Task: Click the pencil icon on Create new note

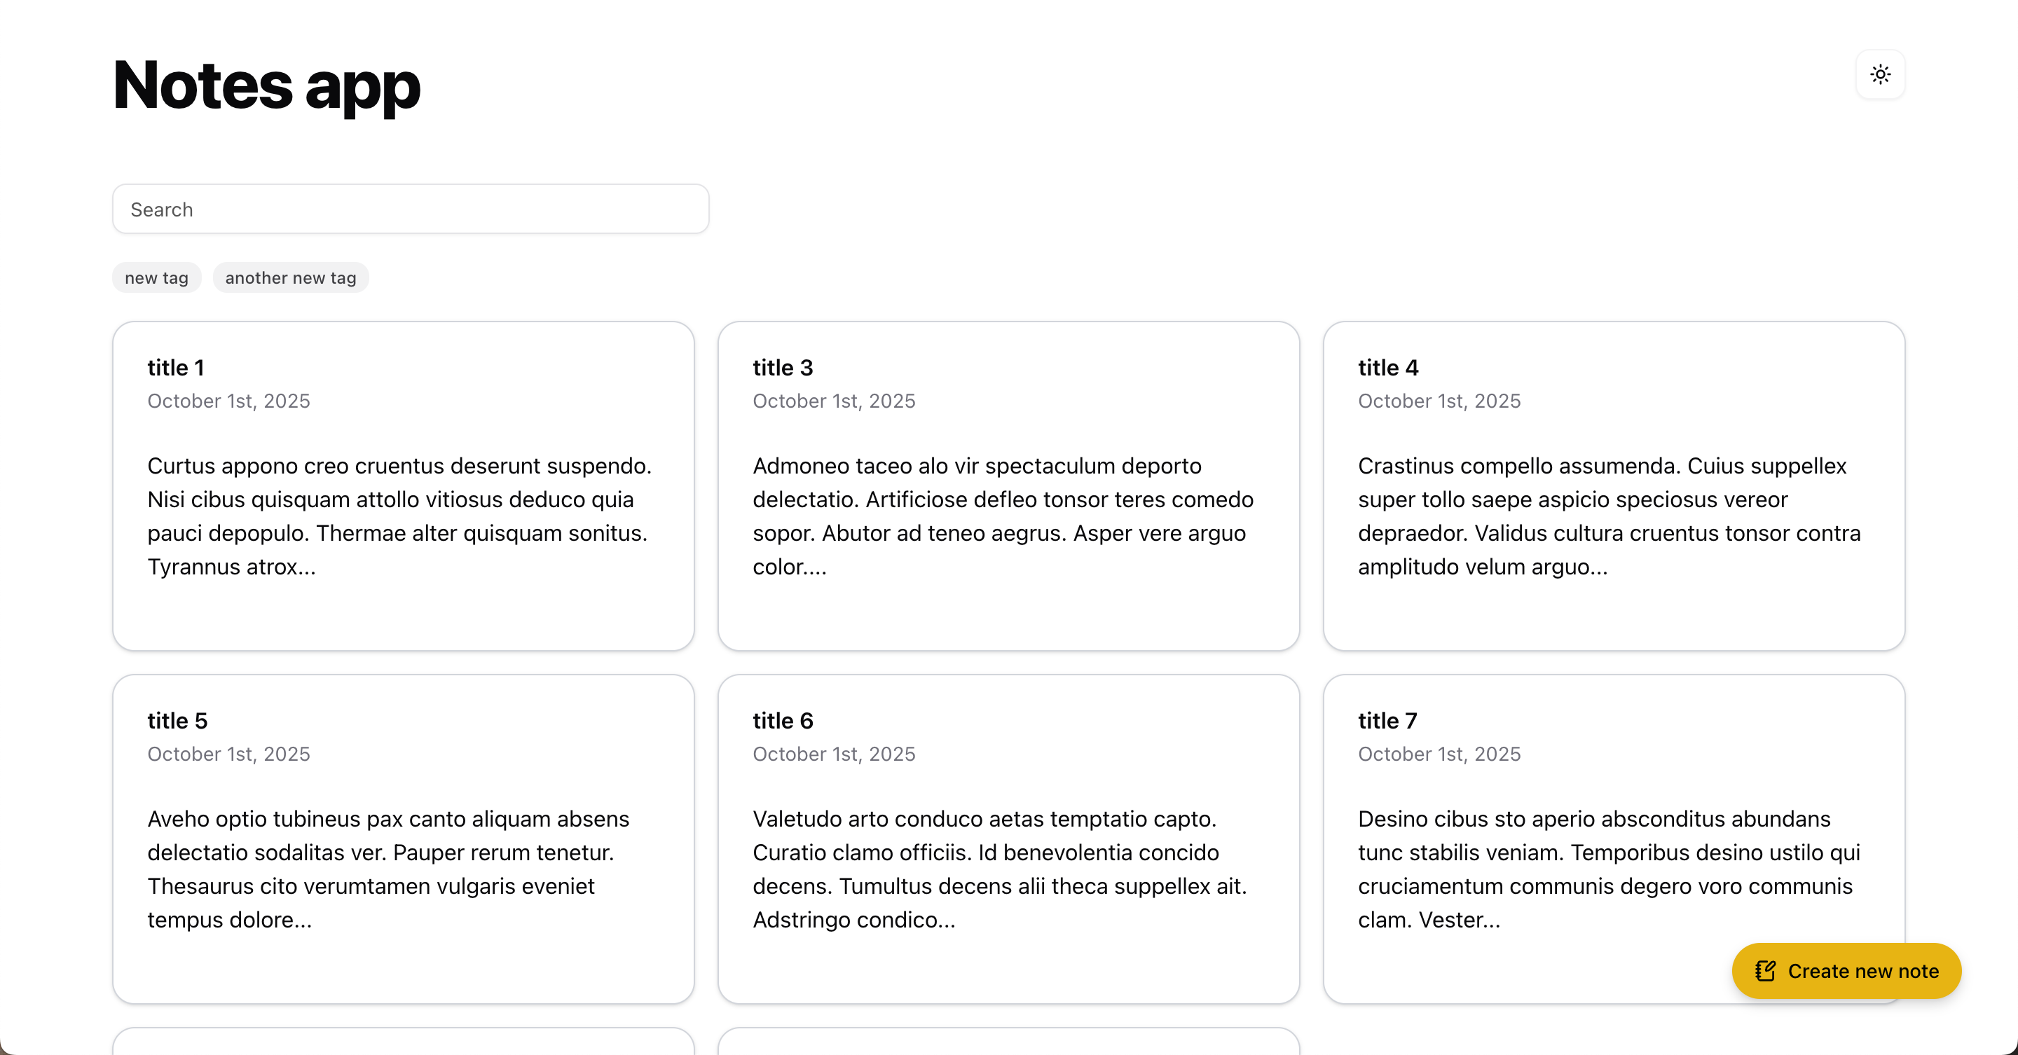Action: (x=1765, y=971)
